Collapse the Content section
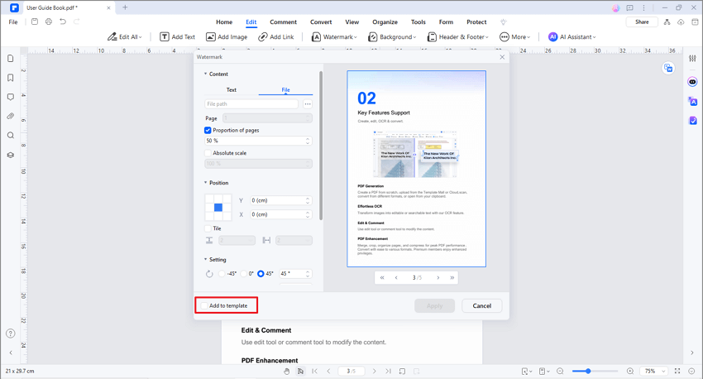 (x=205, y=74)
